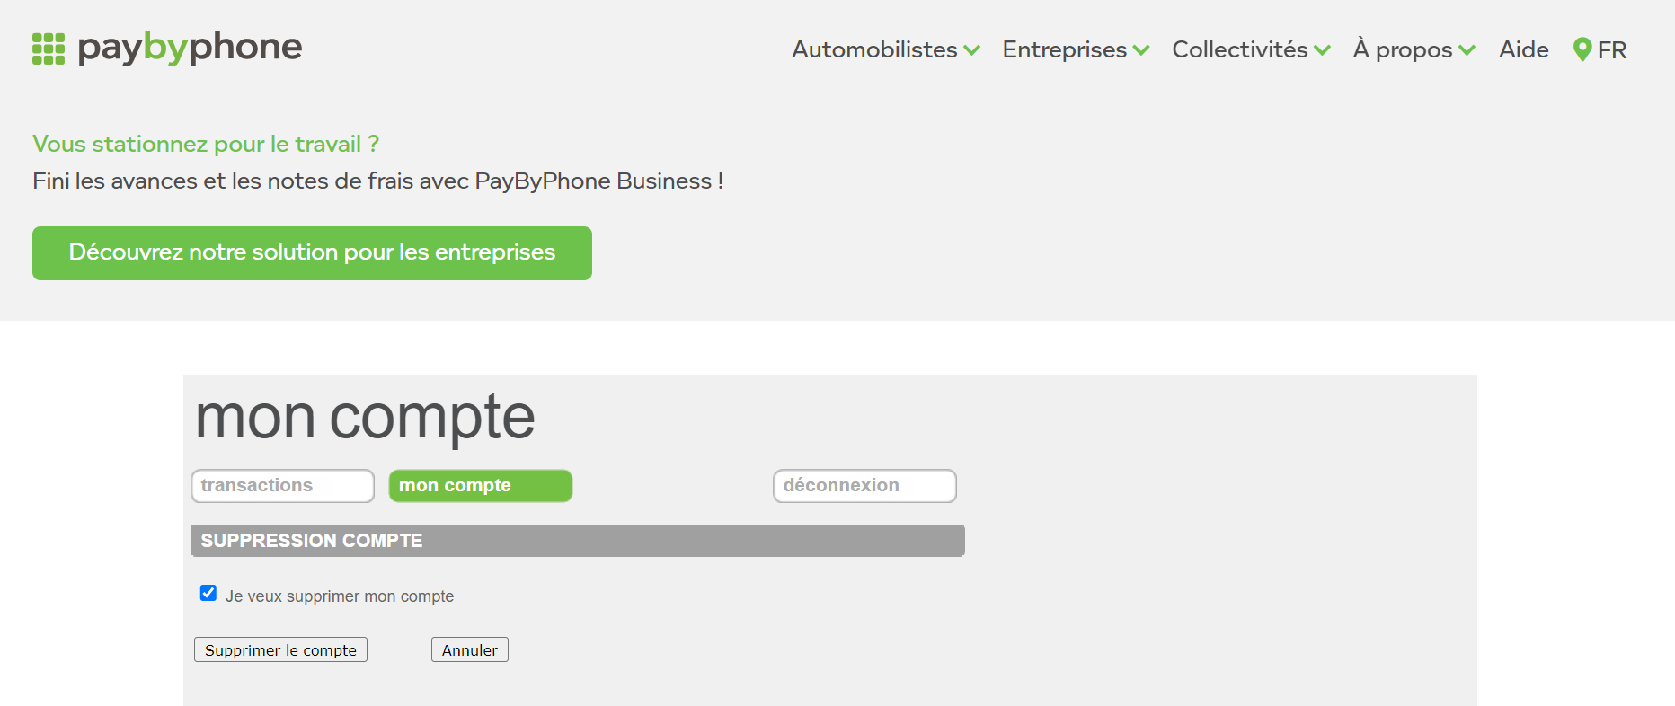Image resolution: width=1675 pixels, height=706 pixels.
Task: Click 'Découvrez notre solution pour les entreprises'
Action: tap(312, 253)
